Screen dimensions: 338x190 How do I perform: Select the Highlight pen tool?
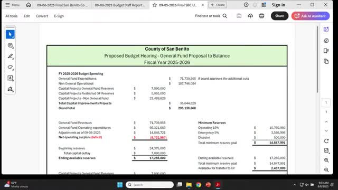pos(10,56)
